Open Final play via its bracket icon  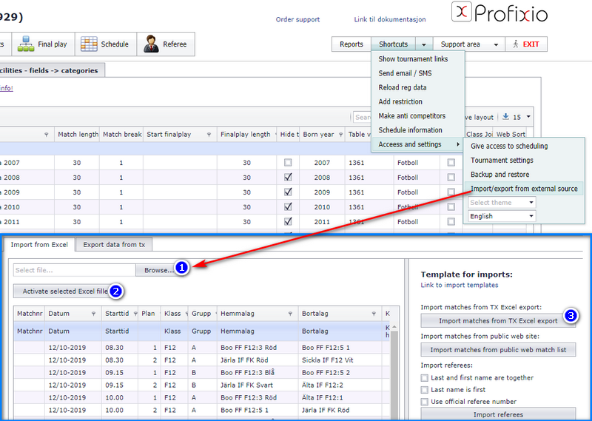pyautogui.click(x=26, y=44)
